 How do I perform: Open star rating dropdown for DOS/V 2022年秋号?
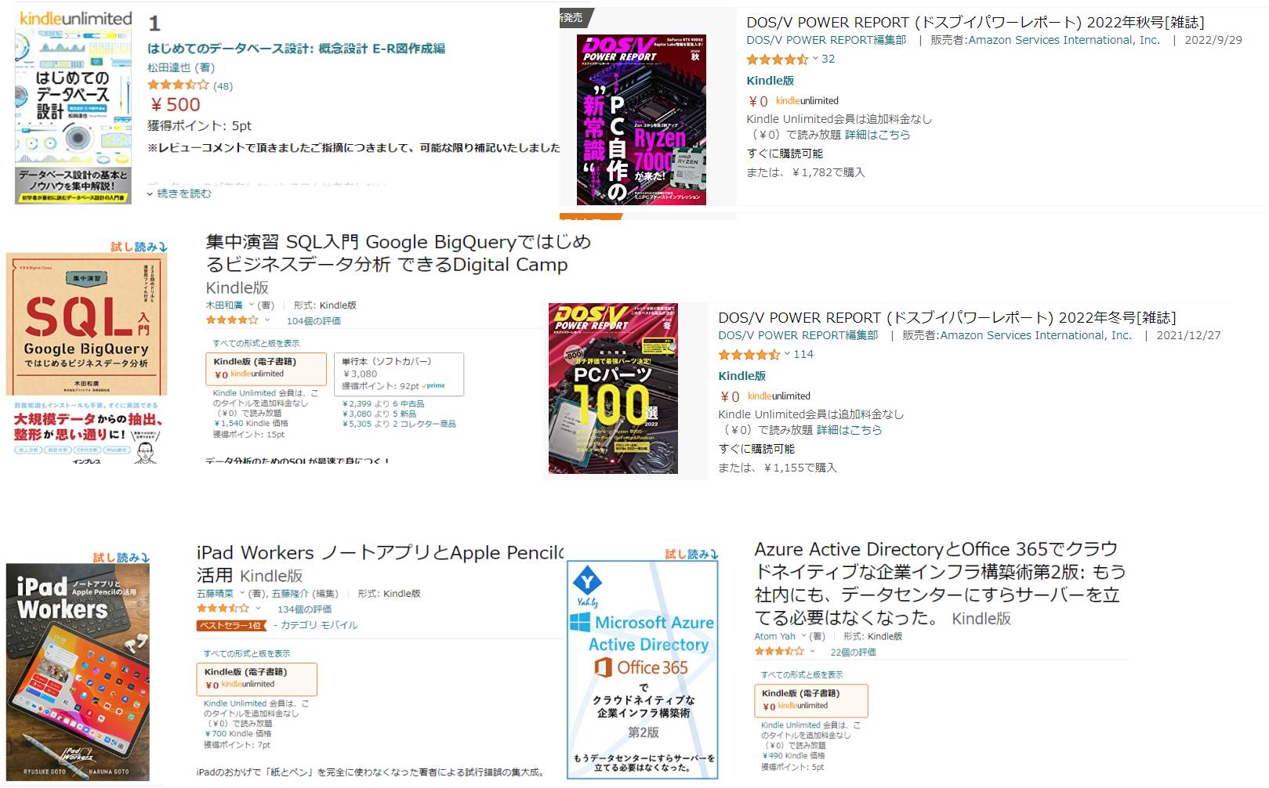[815, 59]
